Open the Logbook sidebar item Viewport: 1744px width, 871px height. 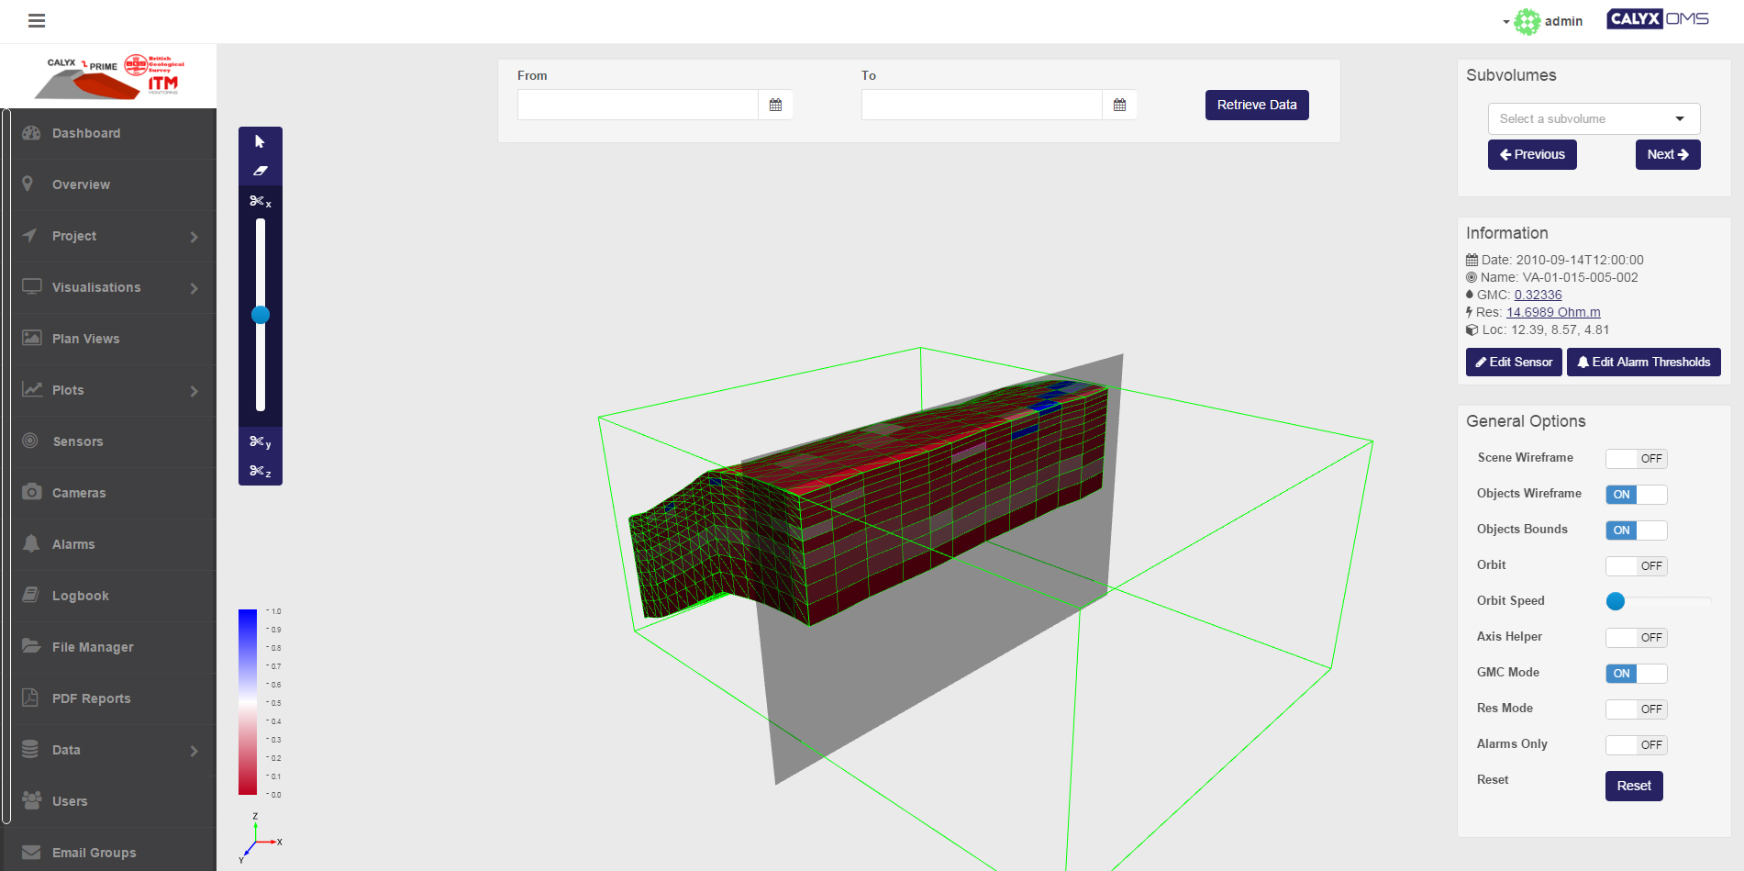pyautogui.click(x=81, y=596)
